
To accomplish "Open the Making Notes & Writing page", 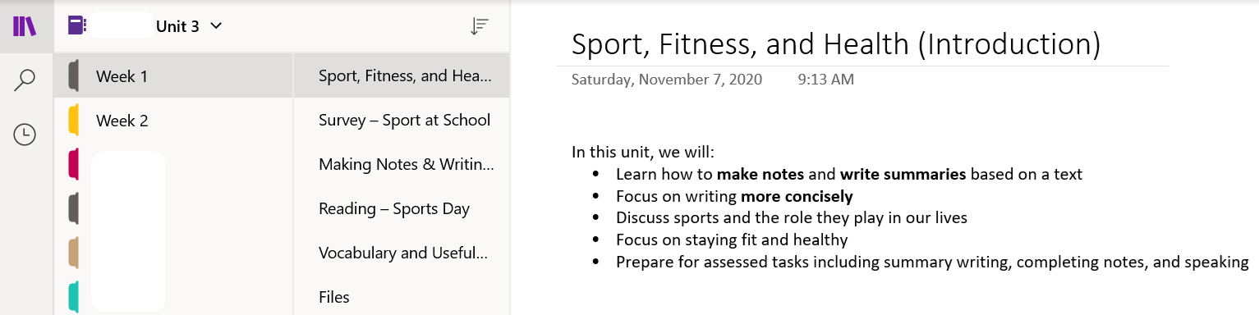I will [402, 165].
